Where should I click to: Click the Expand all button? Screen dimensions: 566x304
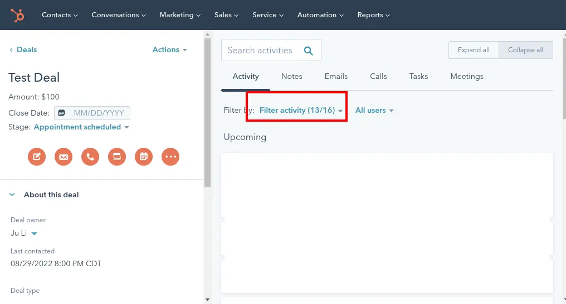[474, 50]
